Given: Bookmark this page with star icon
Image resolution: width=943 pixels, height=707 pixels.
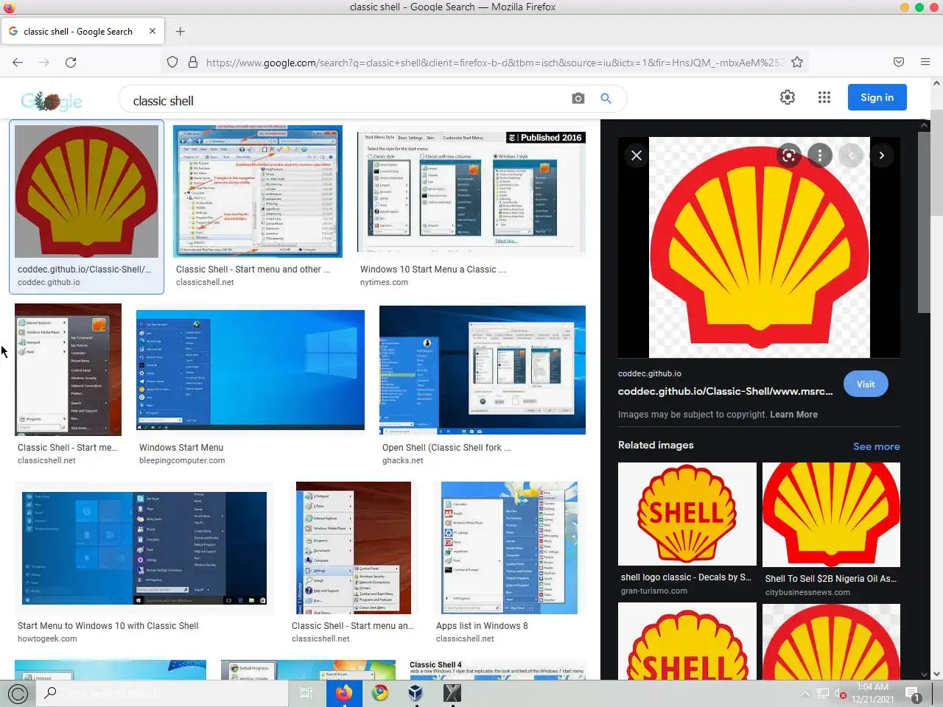Looking at the screenshot, I should coord(796,63).
